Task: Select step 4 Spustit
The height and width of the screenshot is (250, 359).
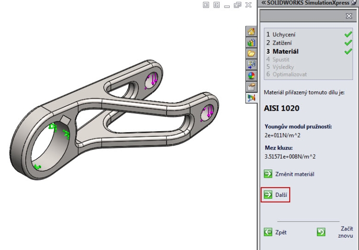Action: [x=278, y=59]
